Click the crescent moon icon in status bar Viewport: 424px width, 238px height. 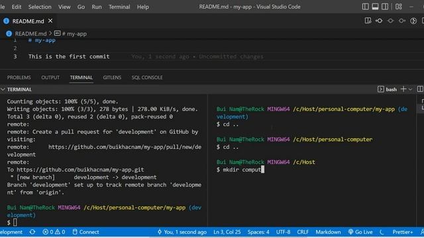[382, 232]
